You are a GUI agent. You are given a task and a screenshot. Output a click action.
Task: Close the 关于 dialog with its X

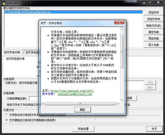pos(119,22)
